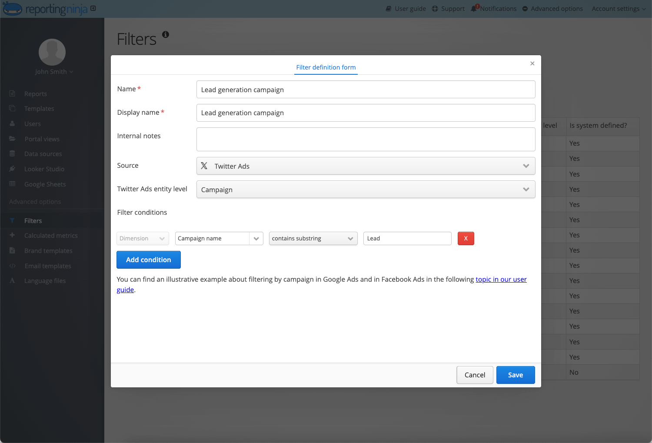Click the Add condition button
Viewport: 652px width, 443px height.
[x=148, y=260]
